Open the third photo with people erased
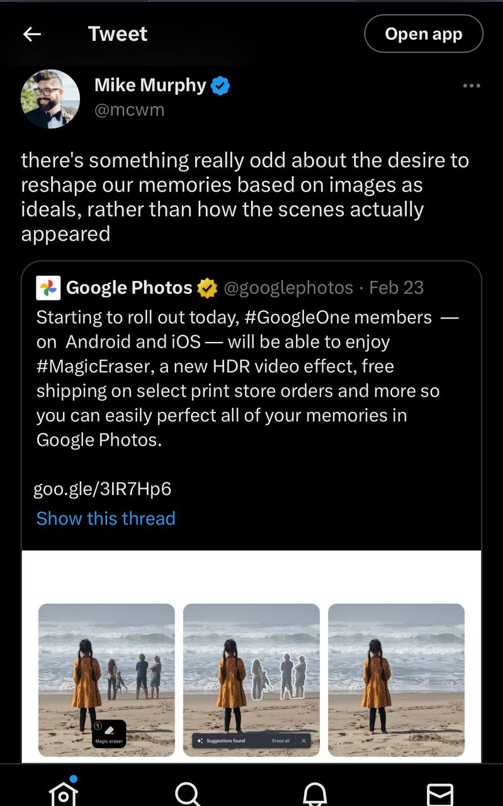Screen dimensions: 503x806 click(396, 679)
